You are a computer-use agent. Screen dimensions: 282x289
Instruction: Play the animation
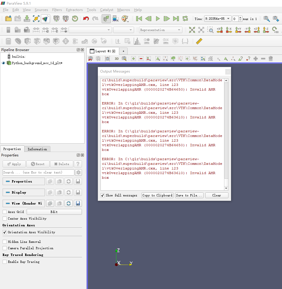click(158, 19)
